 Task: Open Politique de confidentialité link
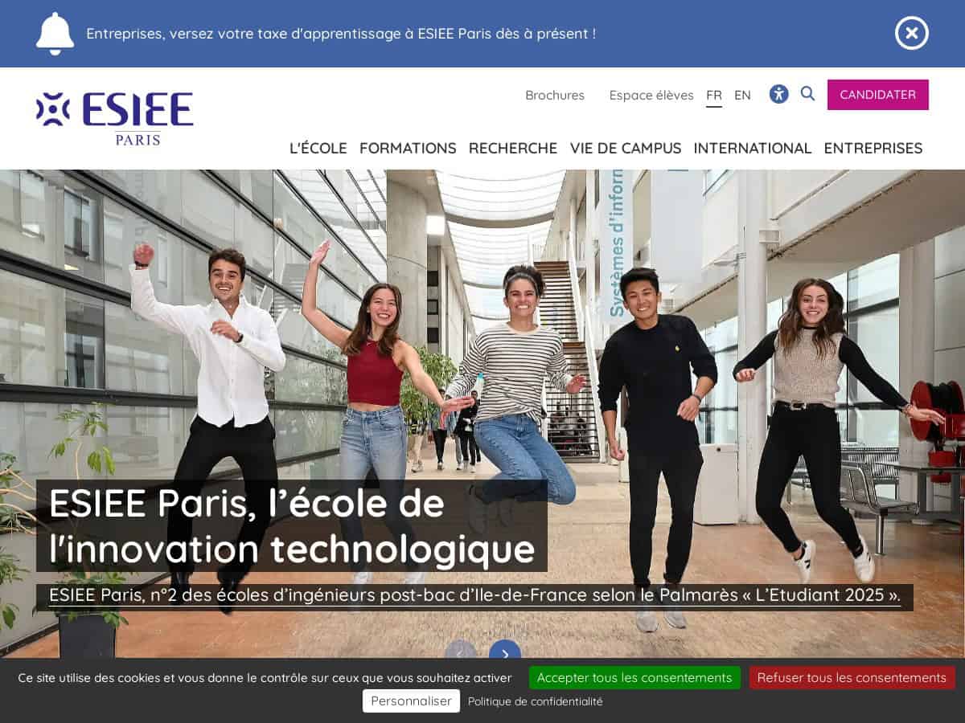(x=535, y=701)
